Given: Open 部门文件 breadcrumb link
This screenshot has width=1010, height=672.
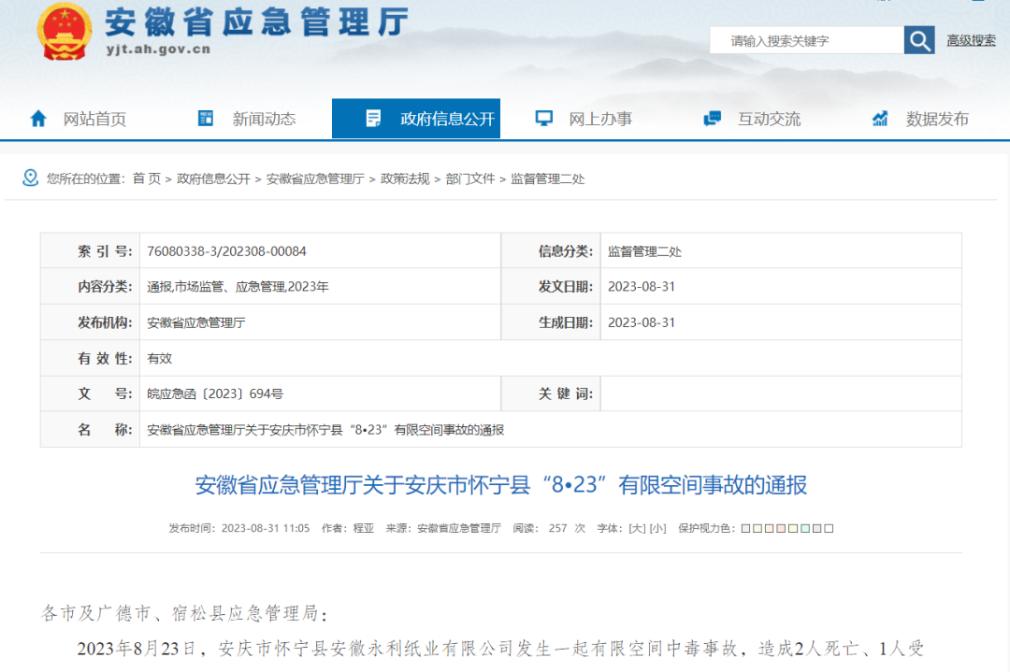Looking at the screenshot, I should pos(470,179).
